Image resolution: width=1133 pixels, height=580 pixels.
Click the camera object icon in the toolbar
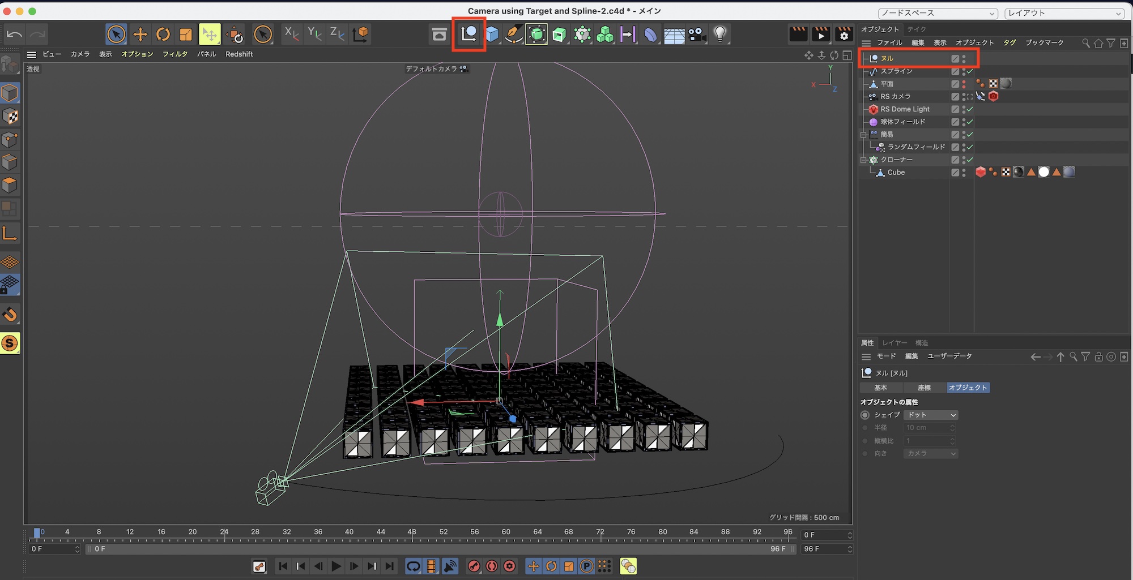(697, 35)
